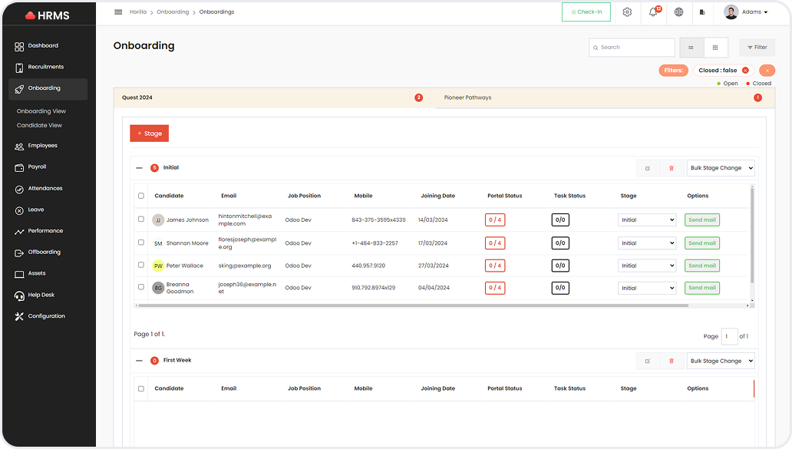Open the stage dropdown for Shannon Moore
Image resolution: width=792 pixels, height=449 pixels.
point(646,243)
